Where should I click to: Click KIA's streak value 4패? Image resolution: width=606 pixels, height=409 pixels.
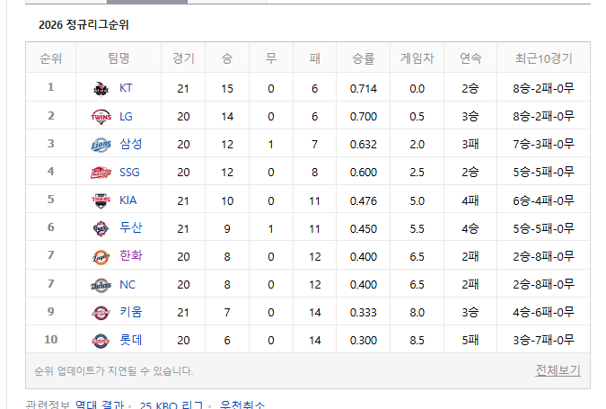pyautogui.click(x=470, y=200)
